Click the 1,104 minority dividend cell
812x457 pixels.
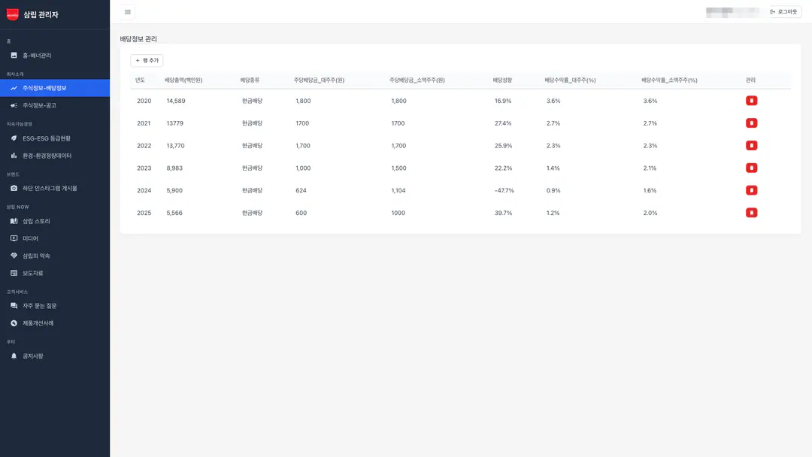click(x=398, y=190)
